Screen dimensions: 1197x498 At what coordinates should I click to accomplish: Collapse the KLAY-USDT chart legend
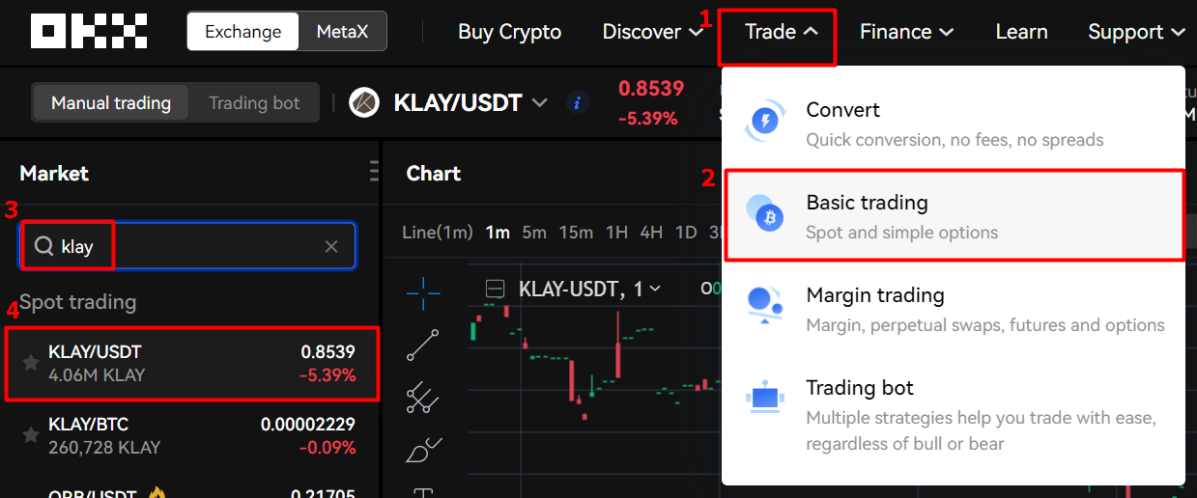click(x=496, y=288)
